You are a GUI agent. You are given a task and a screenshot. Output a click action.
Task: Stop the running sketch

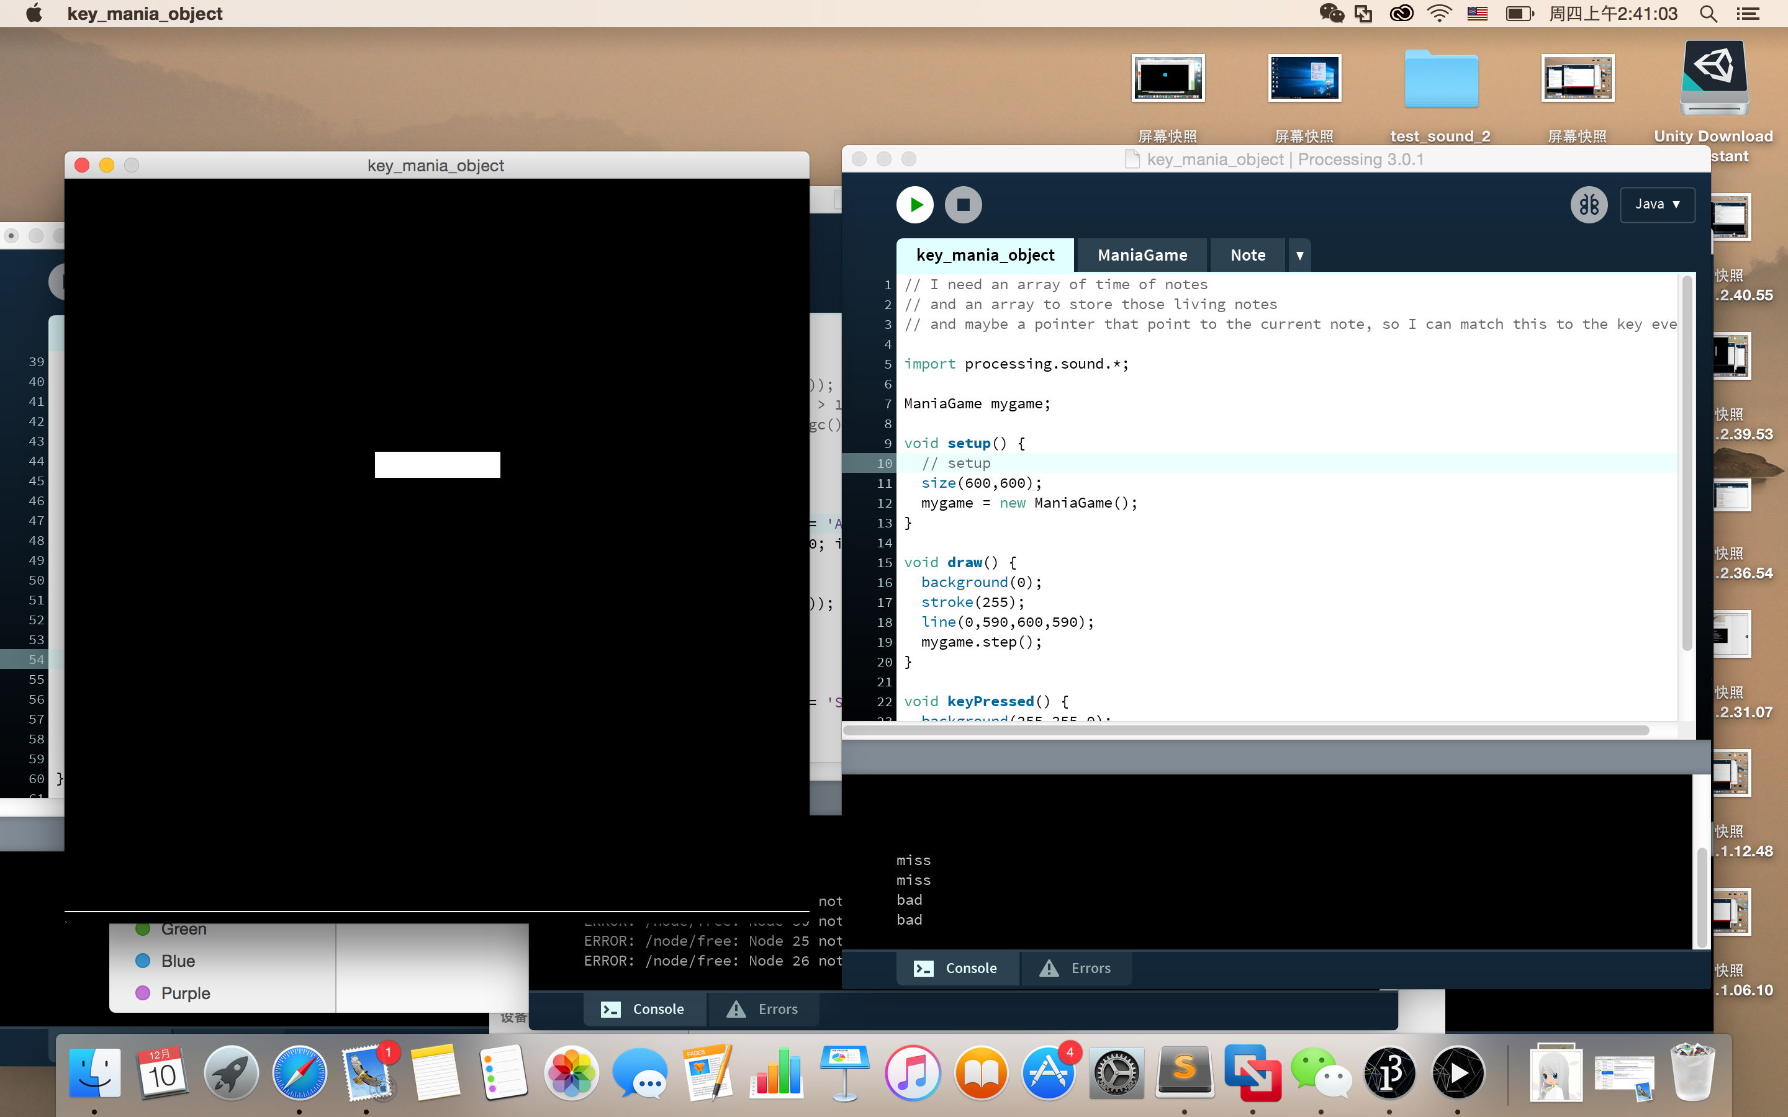pos(963,205)
